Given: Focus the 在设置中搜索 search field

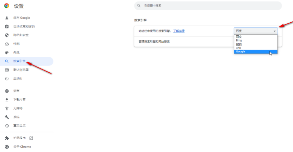Looking at the screenshot, I should tap(208, 6).
